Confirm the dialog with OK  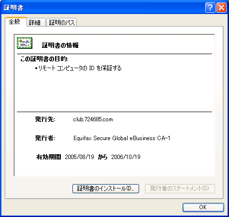click(x=203, y=207)
